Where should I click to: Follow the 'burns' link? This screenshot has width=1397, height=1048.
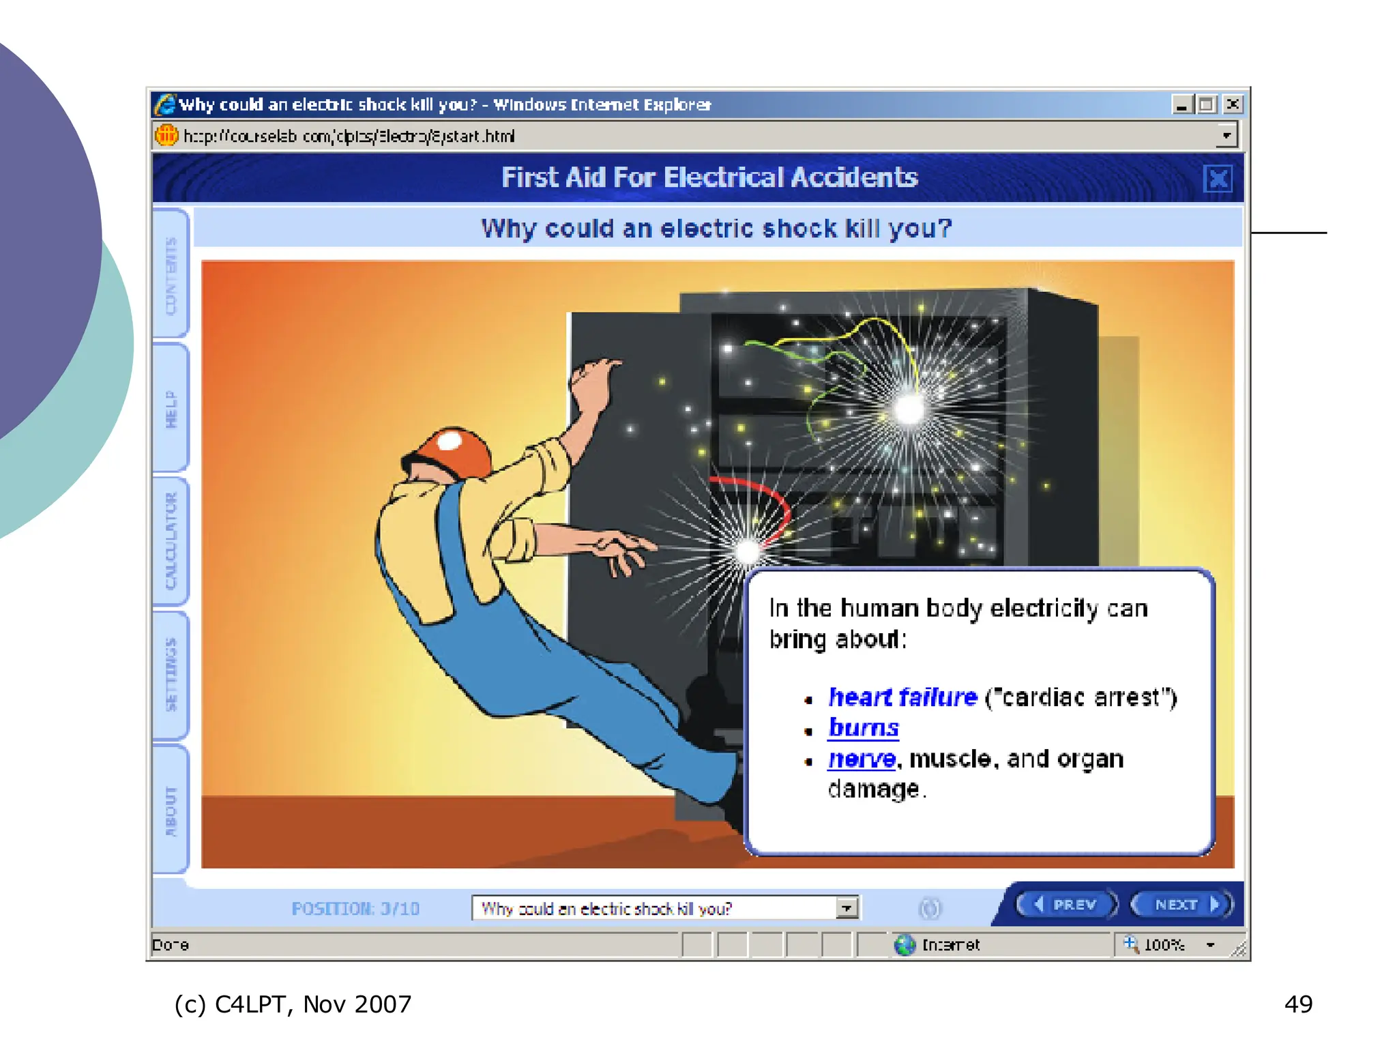click(864, 728)
